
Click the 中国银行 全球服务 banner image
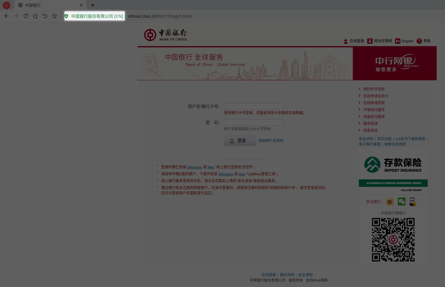pyautogui.click(x=245, y=64)
